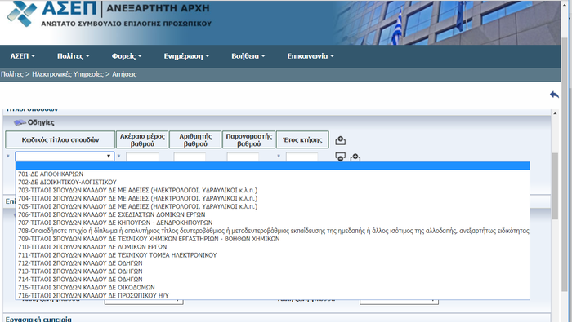The width and height of the screenshot is (572, 322).
Task: Open the Ενημέρωση menu
Action: (186, 56)
